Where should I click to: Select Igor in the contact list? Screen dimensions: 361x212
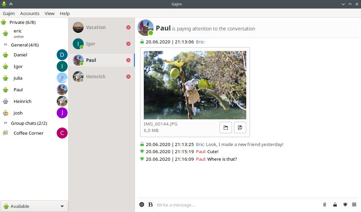pyautogui.click(x=34, y=66)
